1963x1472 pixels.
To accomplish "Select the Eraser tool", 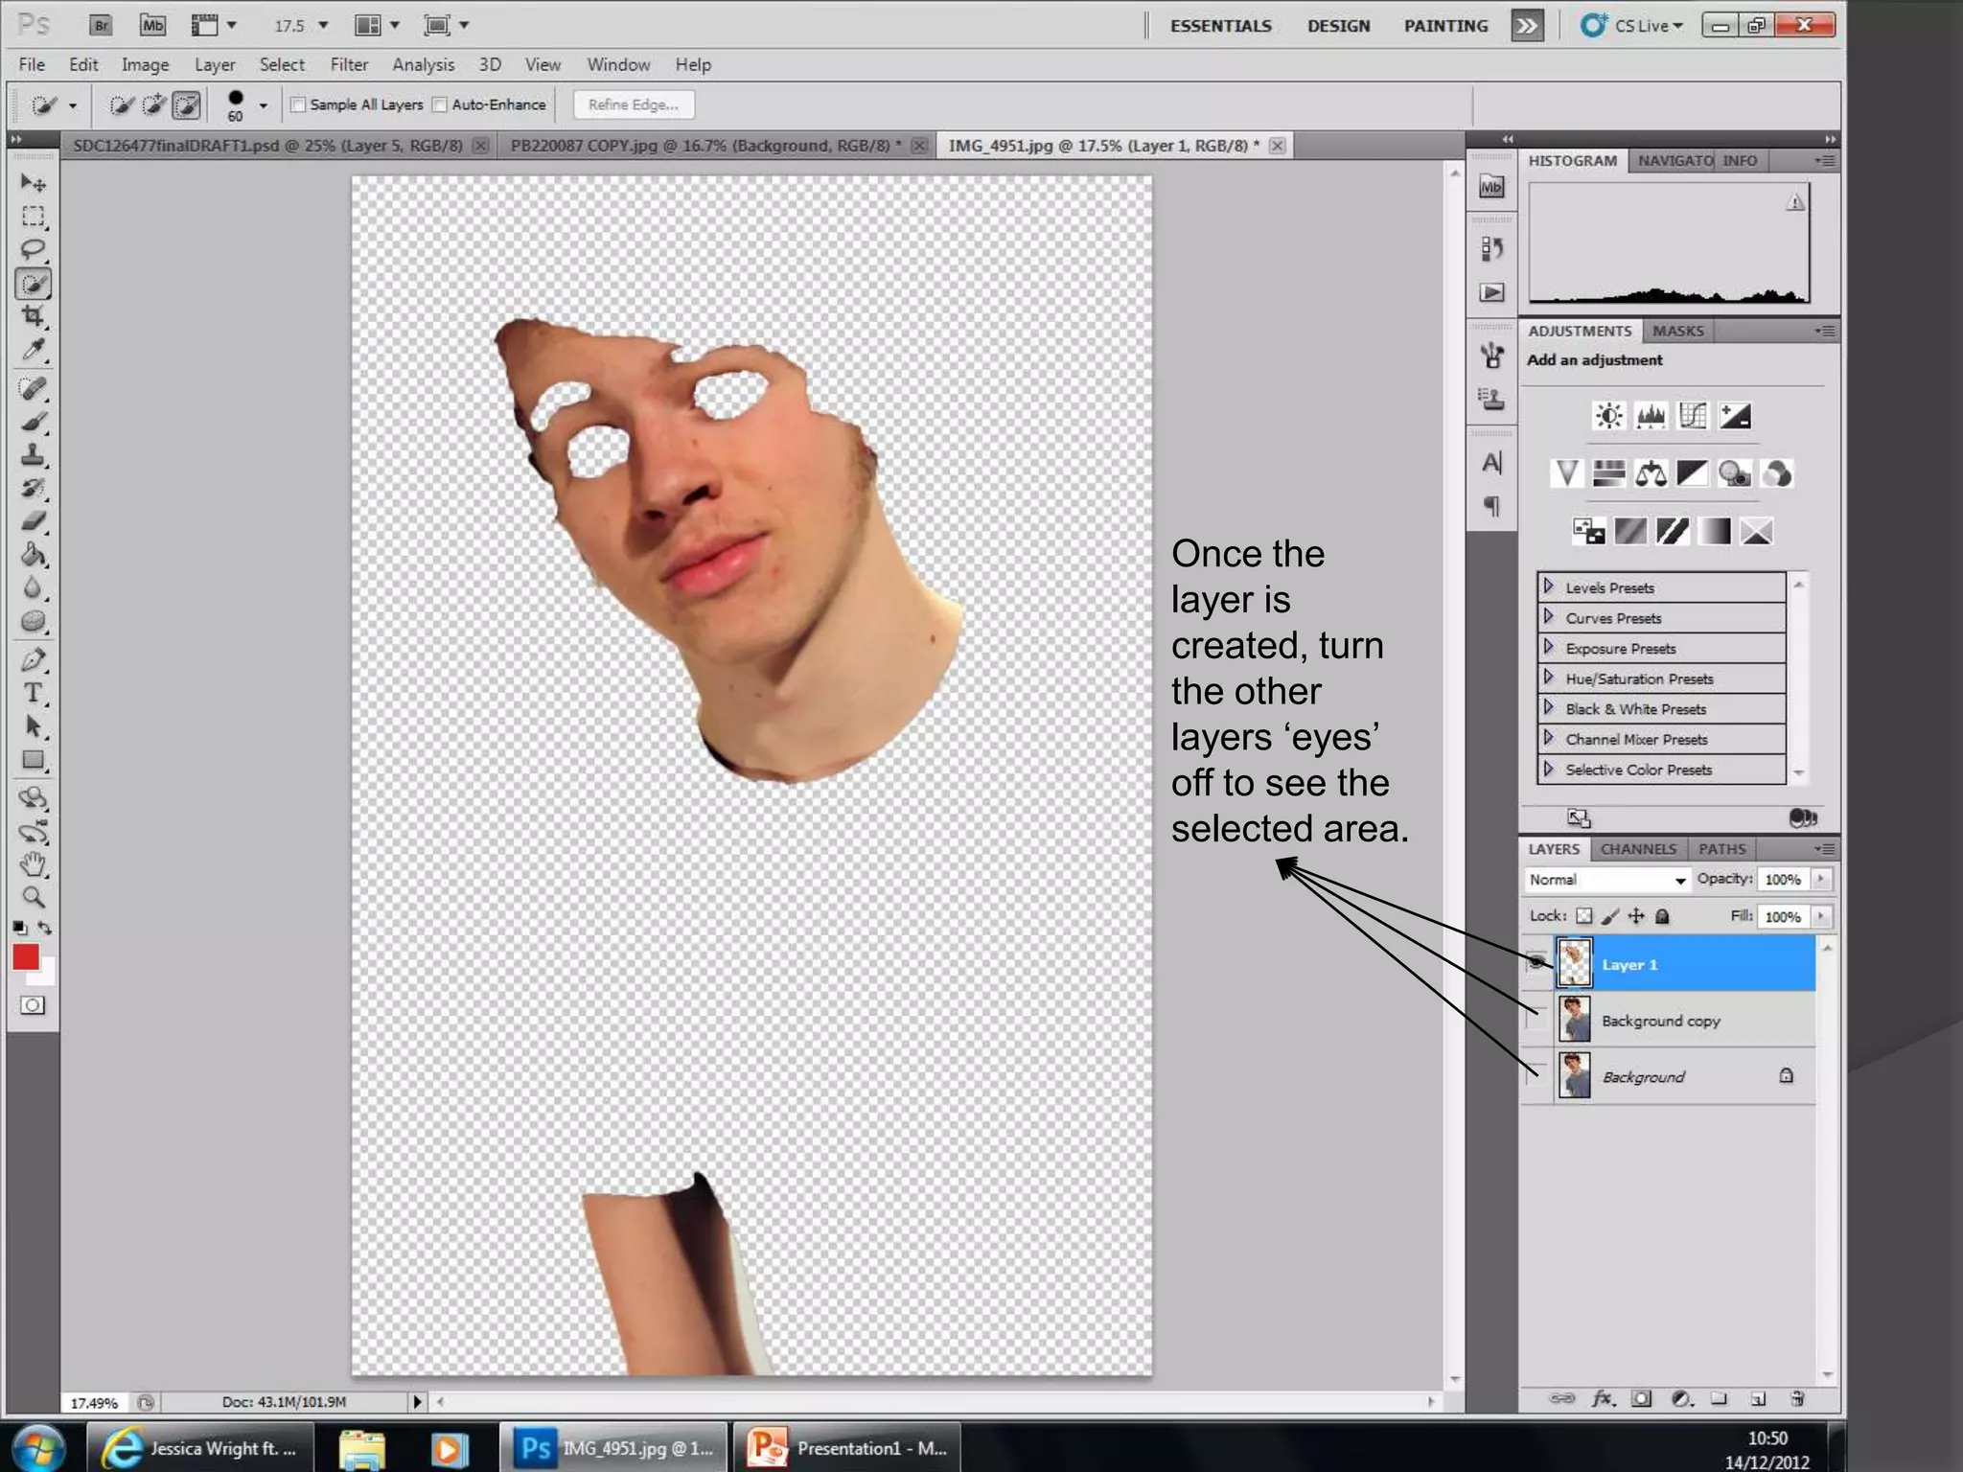I will 34,522.
